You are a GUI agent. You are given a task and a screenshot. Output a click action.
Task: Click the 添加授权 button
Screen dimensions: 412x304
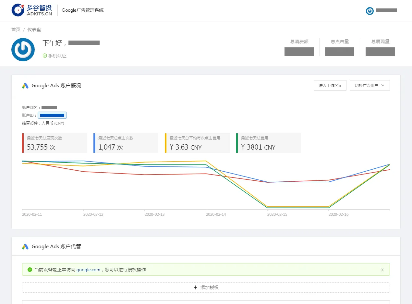click(x=206, y=287)
